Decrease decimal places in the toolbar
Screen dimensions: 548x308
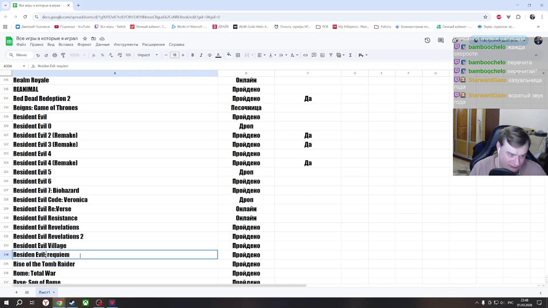click(110, 55)
